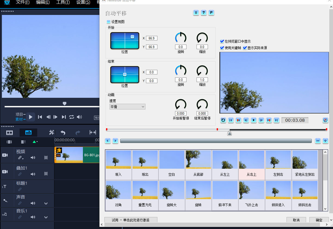Expand the 声音 track options chevron

pos(46,203)
